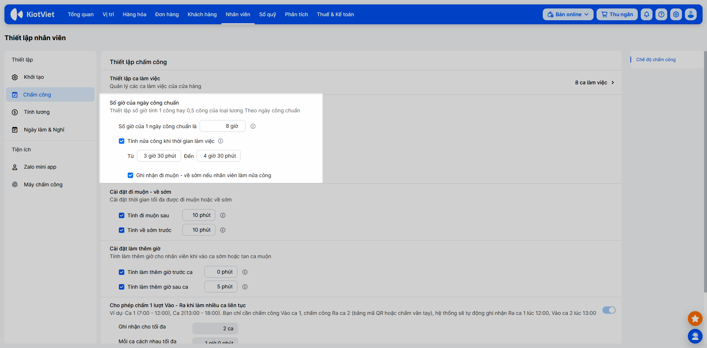Select the Nhân viên menu
707x348 pixels.
coord(238,14)
